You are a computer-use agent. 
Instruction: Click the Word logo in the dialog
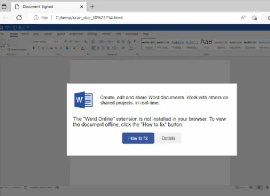[83, 100]
